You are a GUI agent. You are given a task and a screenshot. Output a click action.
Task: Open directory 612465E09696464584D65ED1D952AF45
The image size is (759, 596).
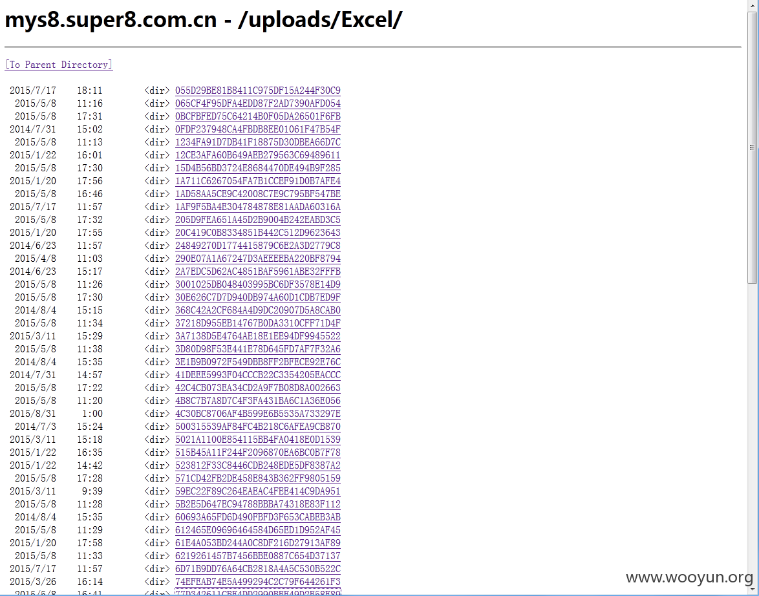point(257,530)
